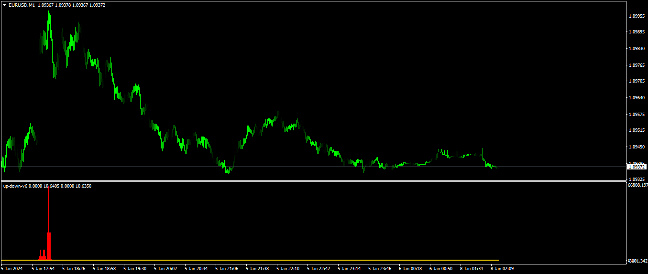Select the 5 Jan 19:30 time label

coord(135,269)
